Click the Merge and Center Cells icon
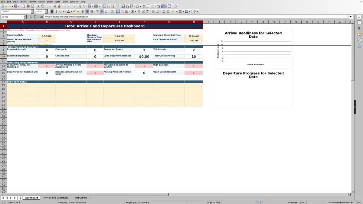363x204 pixels. pyautogui.click(x=118, y=11)
